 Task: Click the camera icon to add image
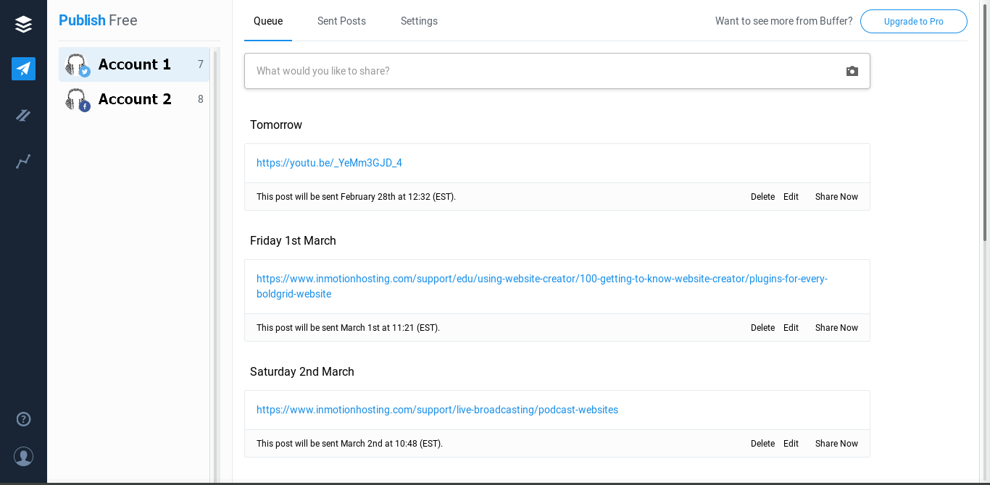coord(852,71)
